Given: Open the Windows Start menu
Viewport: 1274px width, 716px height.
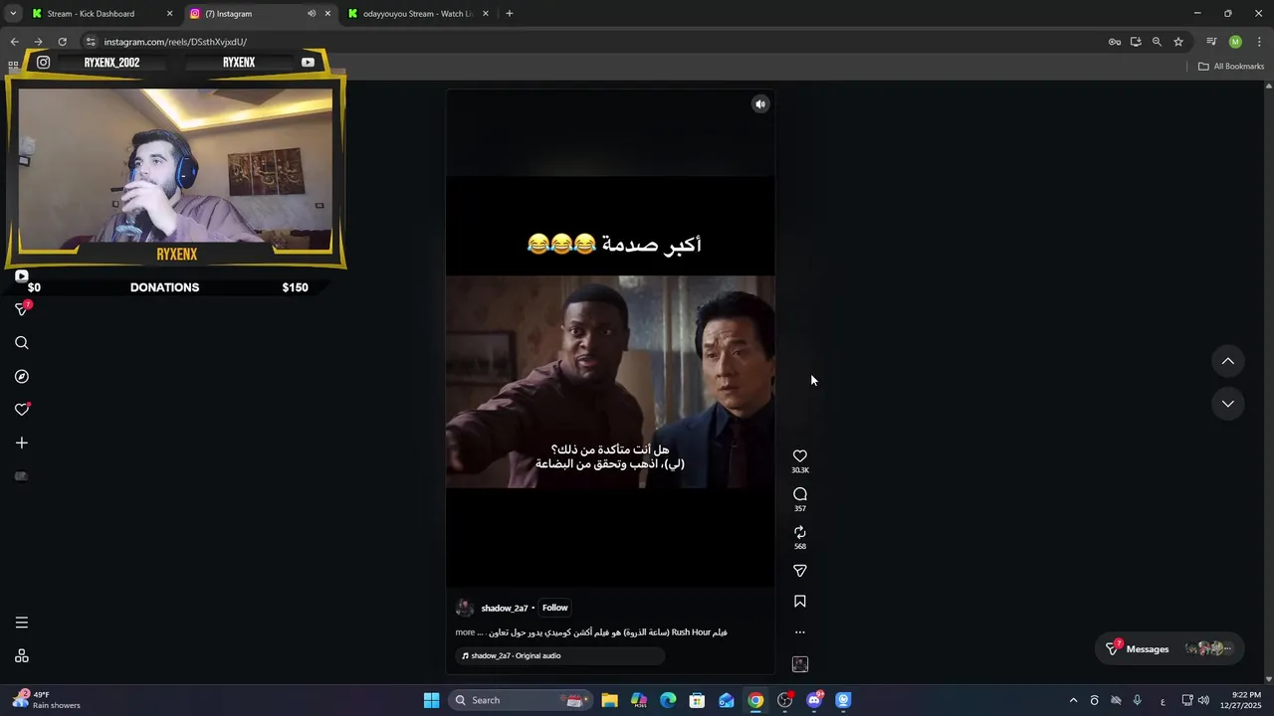Looking at the screenshot, I should (x=431, y=700).
